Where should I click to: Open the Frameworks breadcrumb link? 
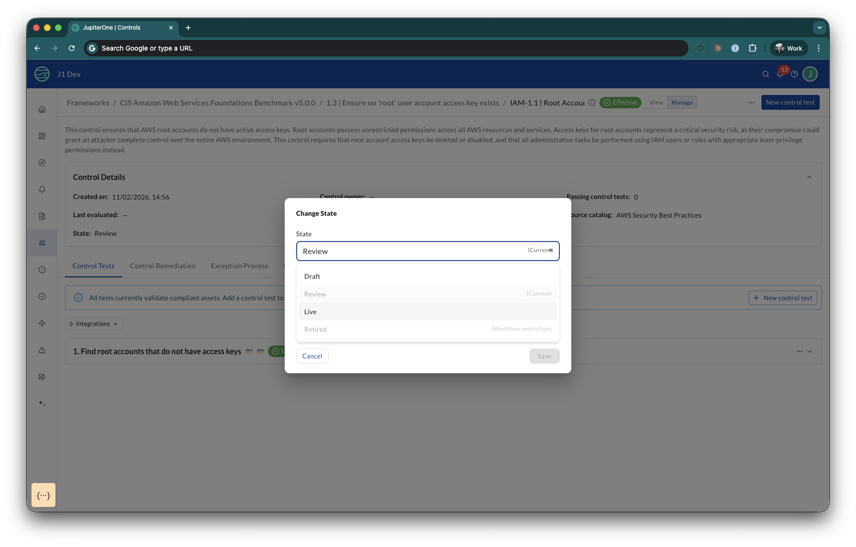88,103
